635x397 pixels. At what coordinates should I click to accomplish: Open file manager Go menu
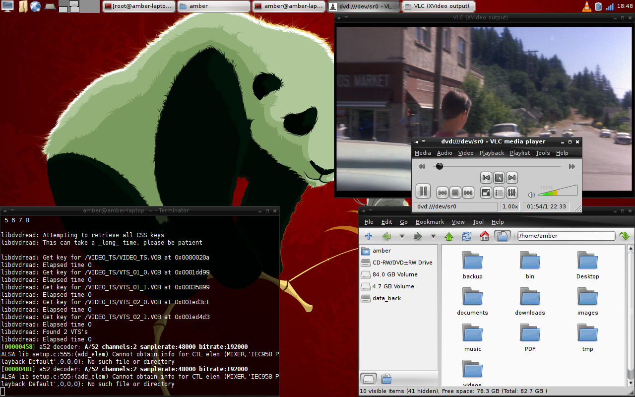pyautogui.click(x=404, y=222)
